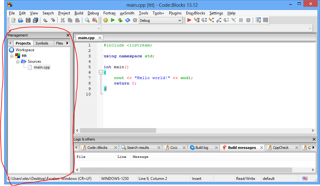
Task: Open the File menu
Action: [x=12, y=13]
